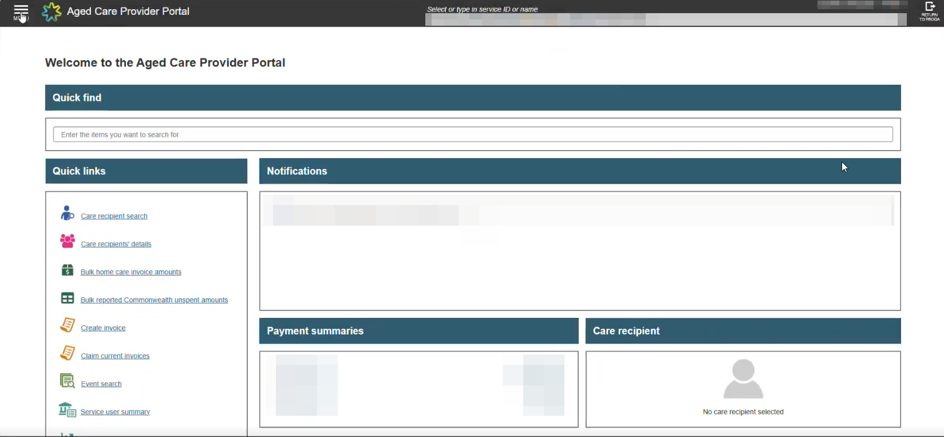Click the Bulk home care invoice icon
This screenshot has height=437, width=944.
tap(68, 270)
